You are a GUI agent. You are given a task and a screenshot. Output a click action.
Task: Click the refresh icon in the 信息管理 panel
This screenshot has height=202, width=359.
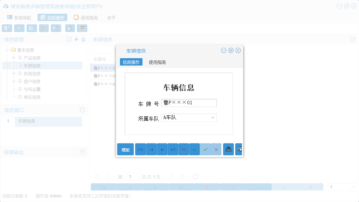click(x=83, y=39)
